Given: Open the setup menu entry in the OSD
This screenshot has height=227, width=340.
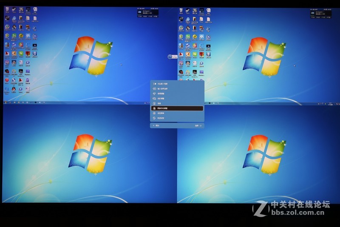Looking at the screenshot, I should coord(177,113).
